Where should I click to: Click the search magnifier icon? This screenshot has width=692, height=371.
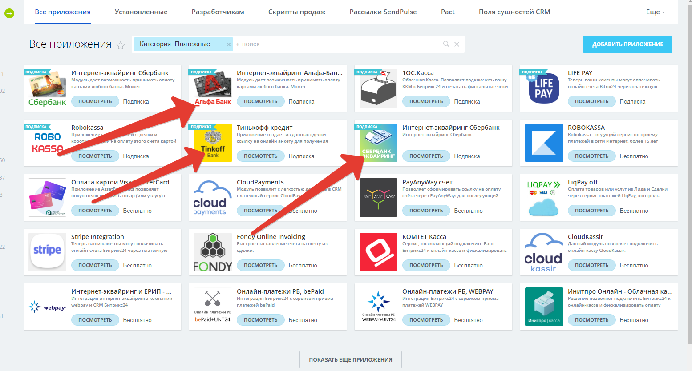[x=446, y=44]
